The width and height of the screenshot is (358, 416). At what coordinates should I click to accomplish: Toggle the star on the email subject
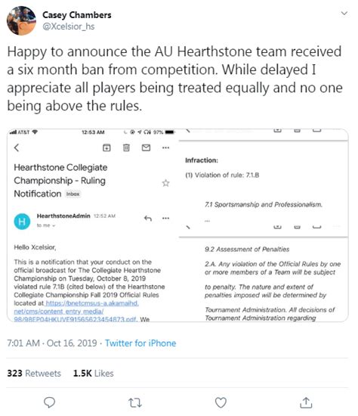tap(165, 183)
